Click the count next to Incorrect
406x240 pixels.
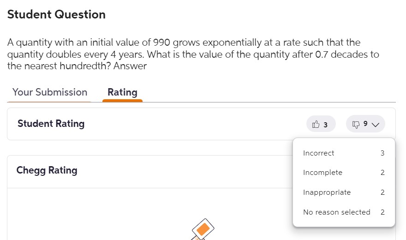382,153
